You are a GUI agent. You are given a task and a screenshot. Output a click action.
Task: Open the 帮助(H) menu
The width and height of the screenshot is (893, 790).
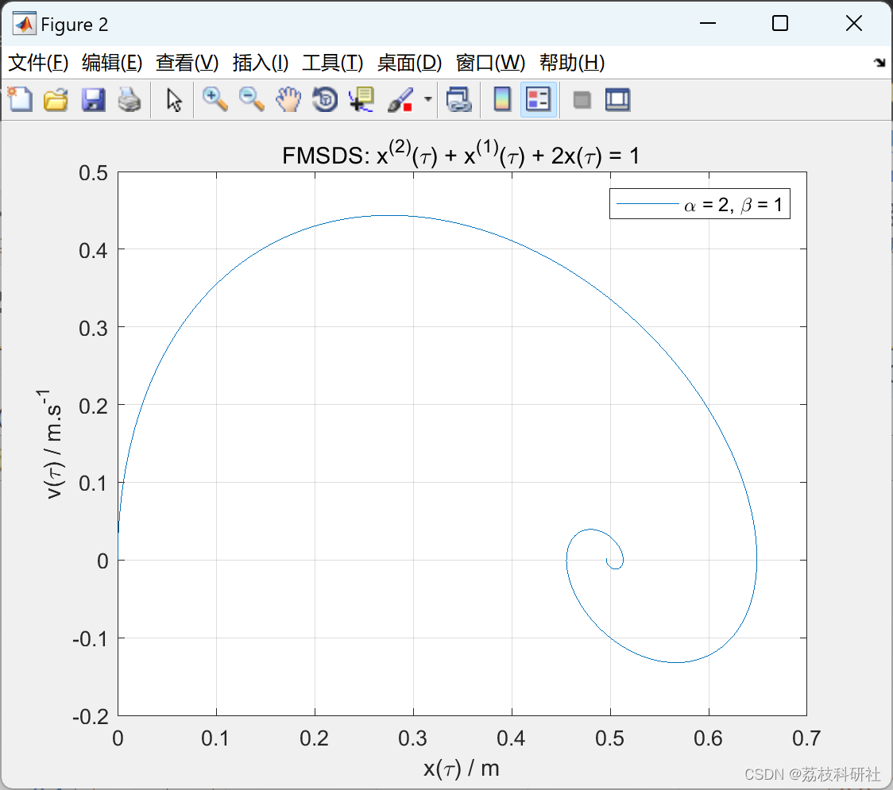tap(572, 63)
